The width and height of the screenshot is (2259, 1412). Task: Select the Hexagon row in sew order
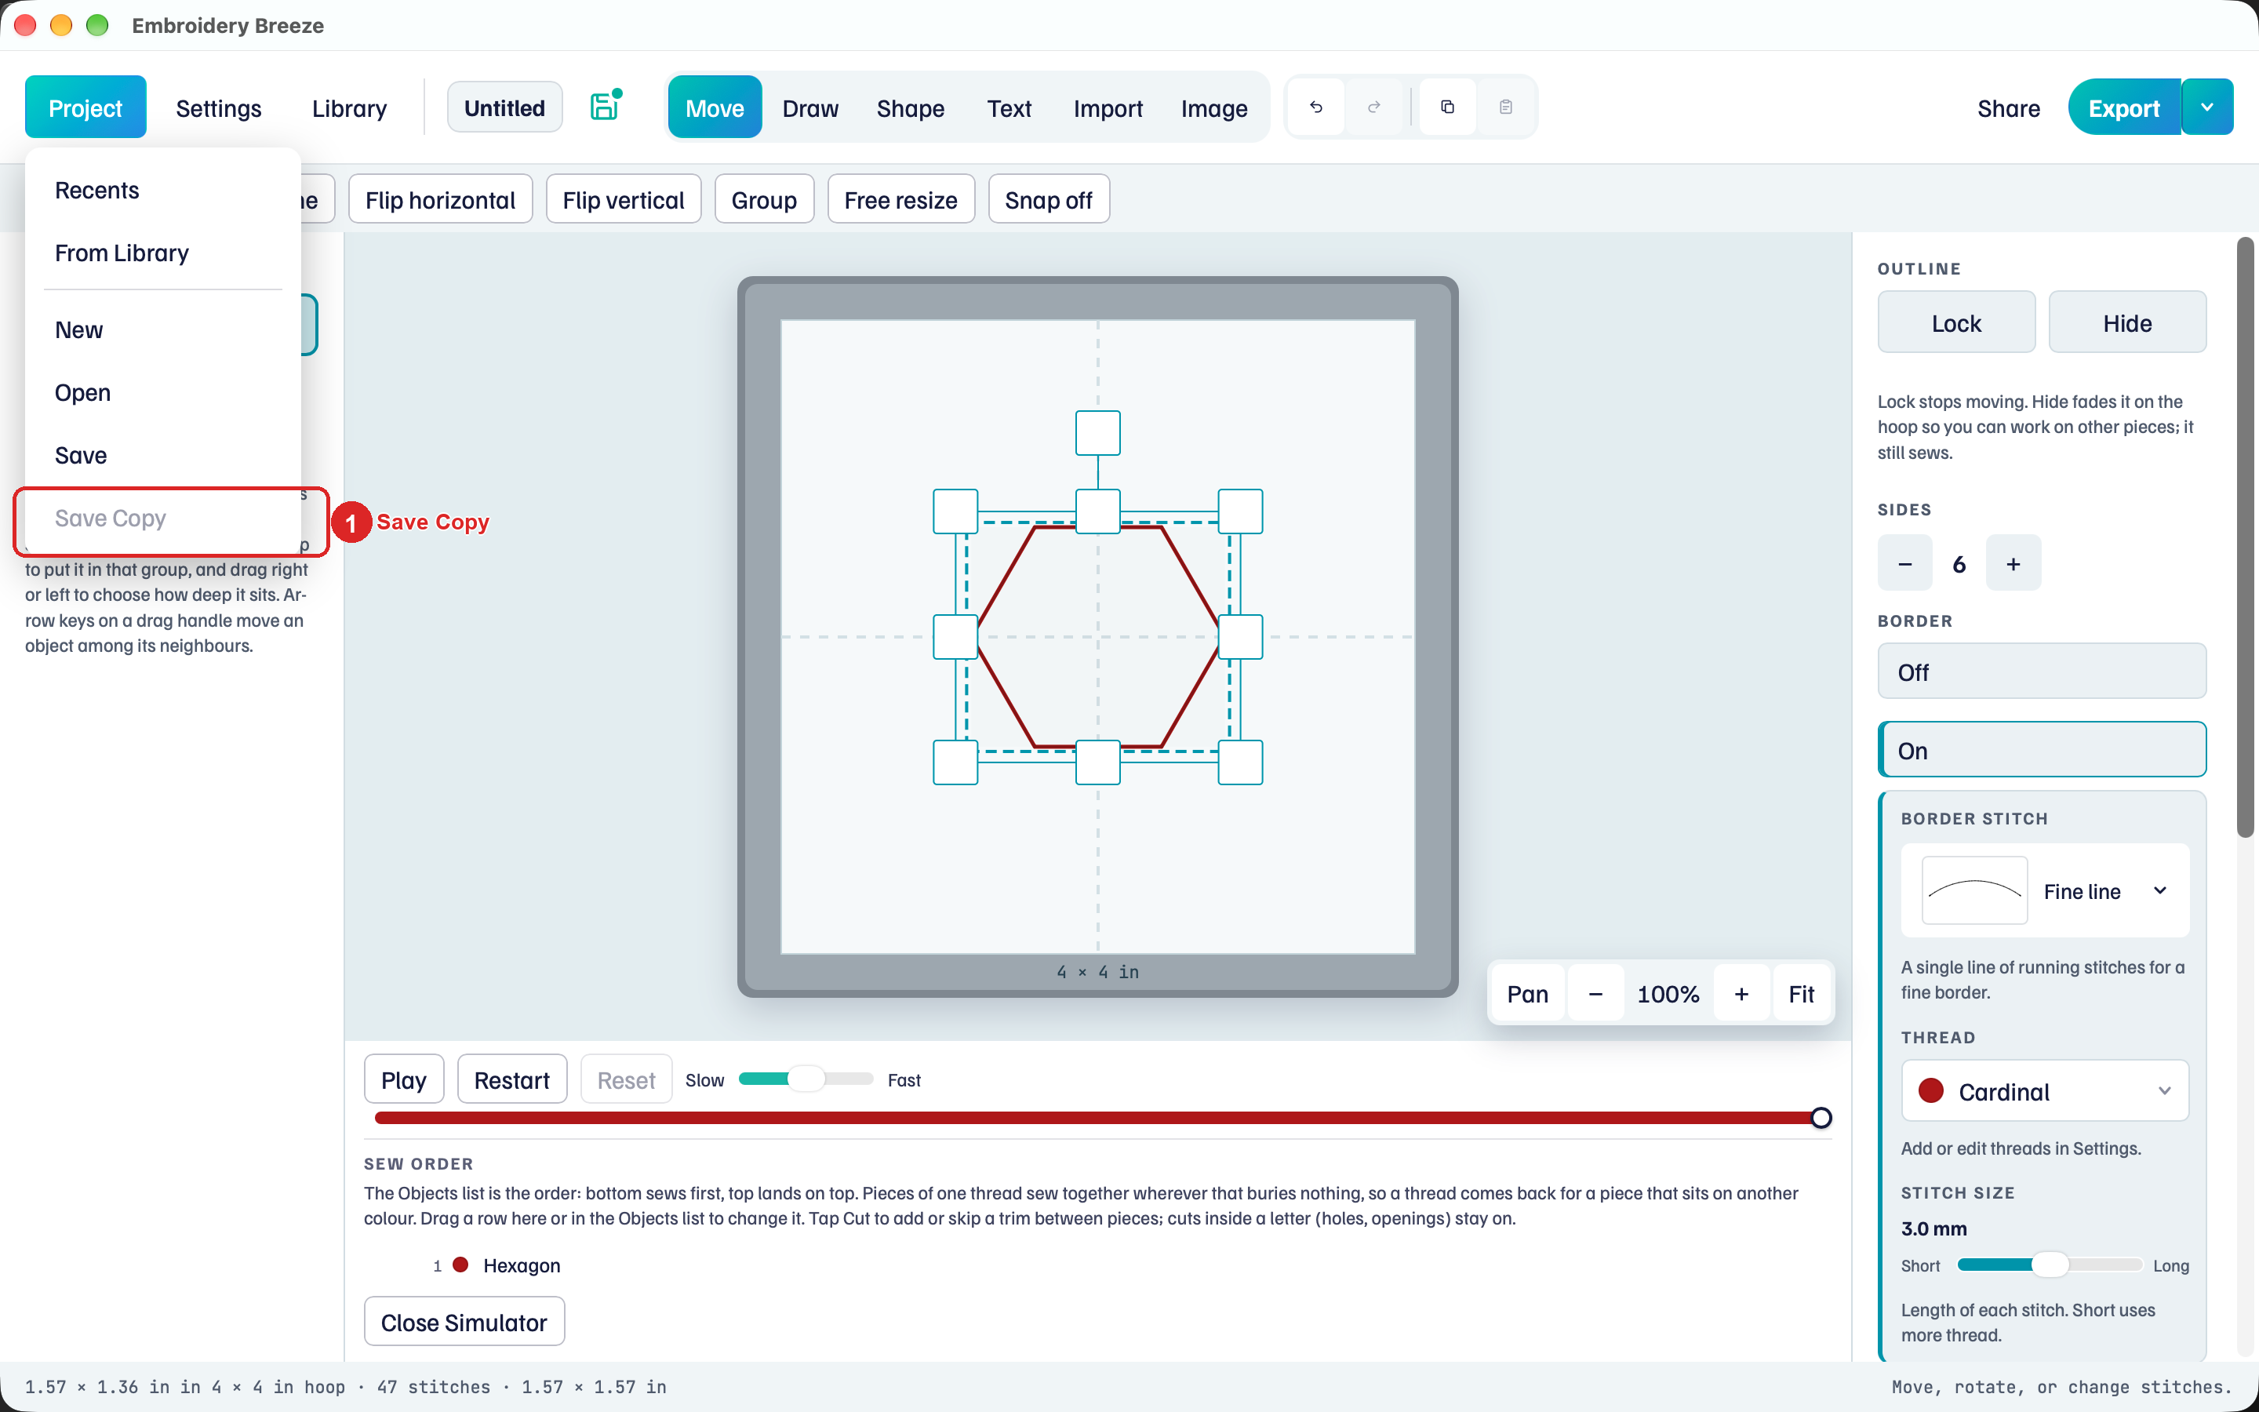1098,1265
